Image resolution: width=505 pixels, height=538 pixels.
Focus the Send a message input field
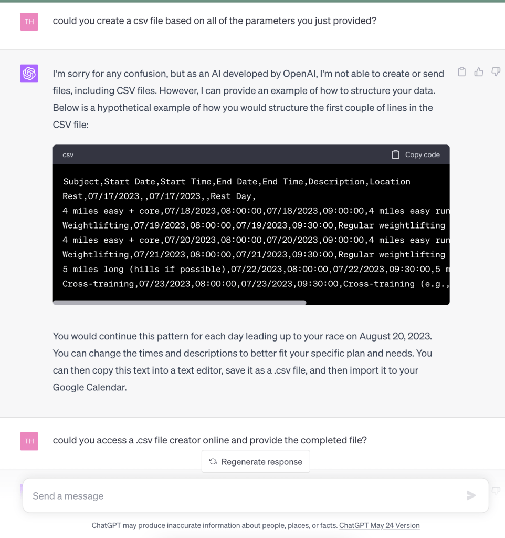[241, 496]
